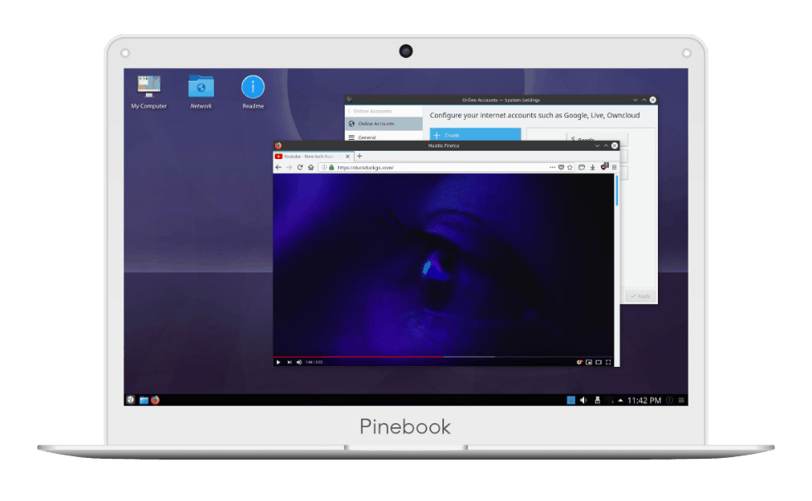Enable fullscreen on the video player
This screenshot has width=812, height=501.
click(608, 362)
